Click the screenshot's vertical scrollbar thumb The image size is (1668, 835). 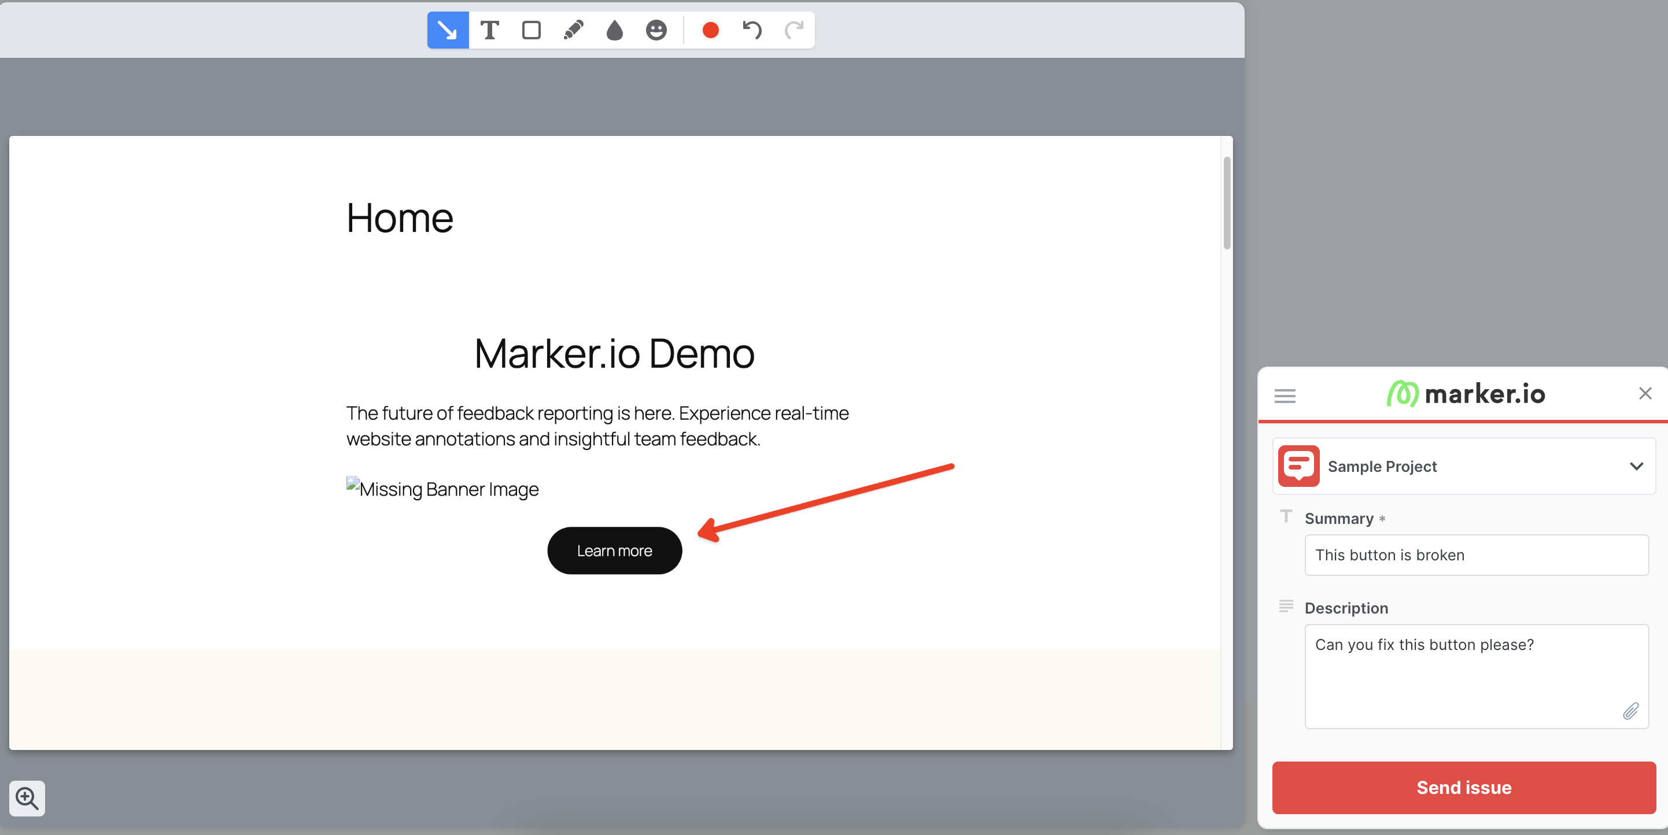(x=1226, y=203)
